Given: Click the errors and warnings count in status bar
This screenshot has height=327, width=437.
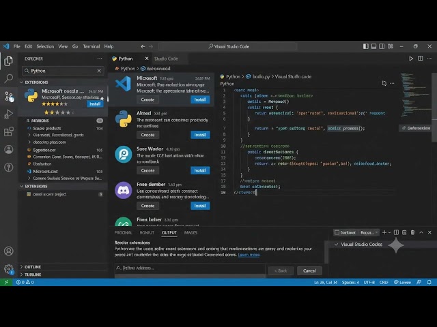Looking at the screenshot, I should click(x=25, y=282).
